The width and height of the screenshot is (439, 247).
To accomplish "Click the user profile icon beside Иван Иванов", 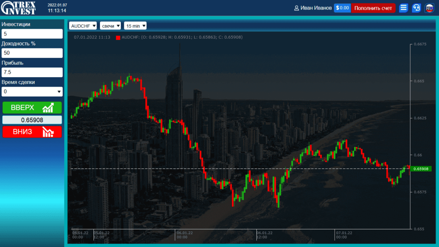I will (296, 8).
